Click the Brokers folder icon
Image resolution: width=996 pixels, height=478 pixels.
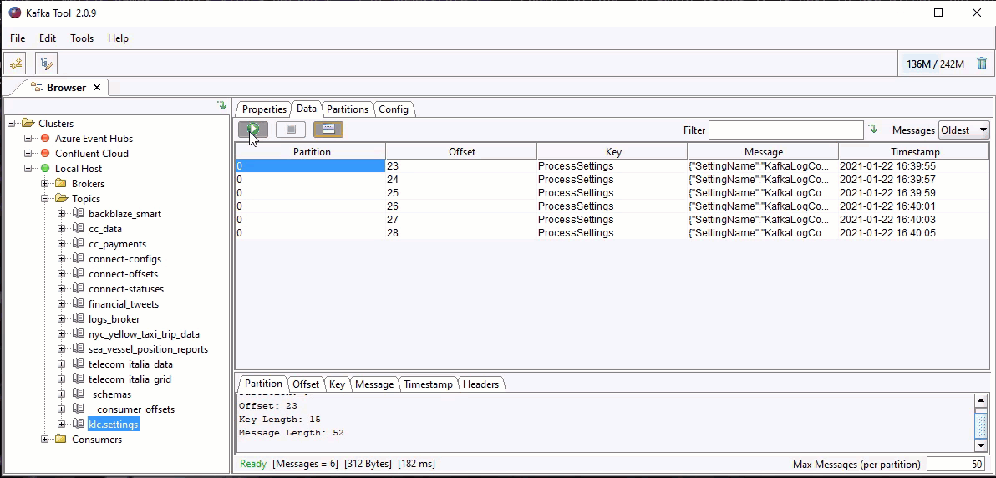[62, 184]
